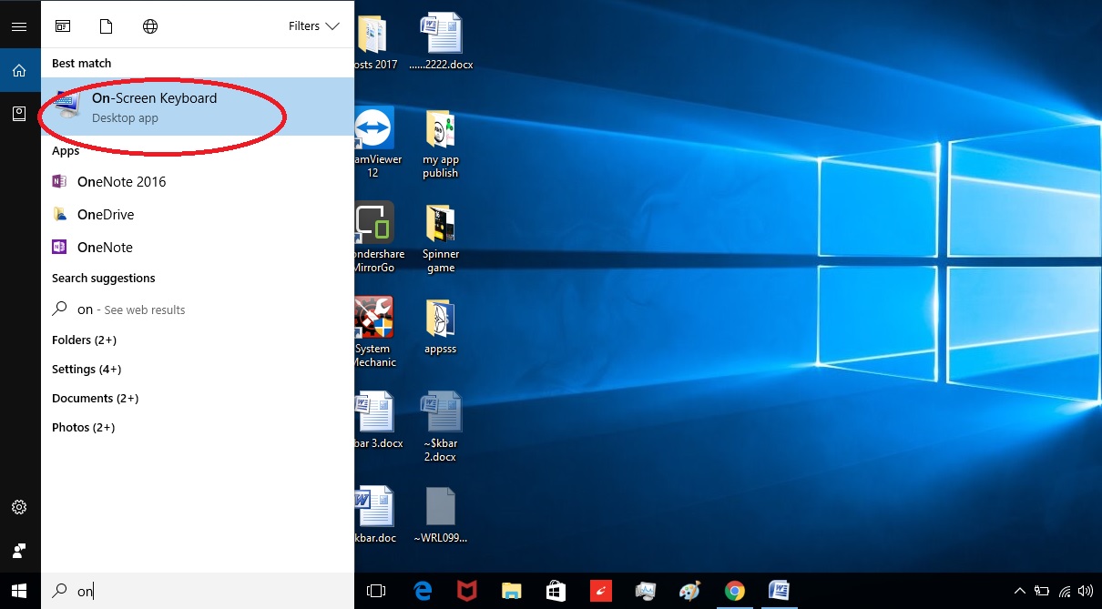Open File Explorer from the taskbar
Image resolution: width=1102 pixels, height=609 pixels.
512,591
